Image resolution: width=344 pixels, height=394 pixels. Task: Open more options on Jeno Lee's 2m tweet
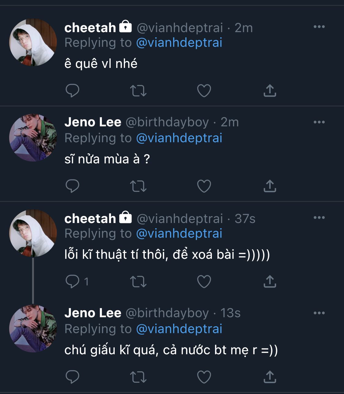(319, 122)
